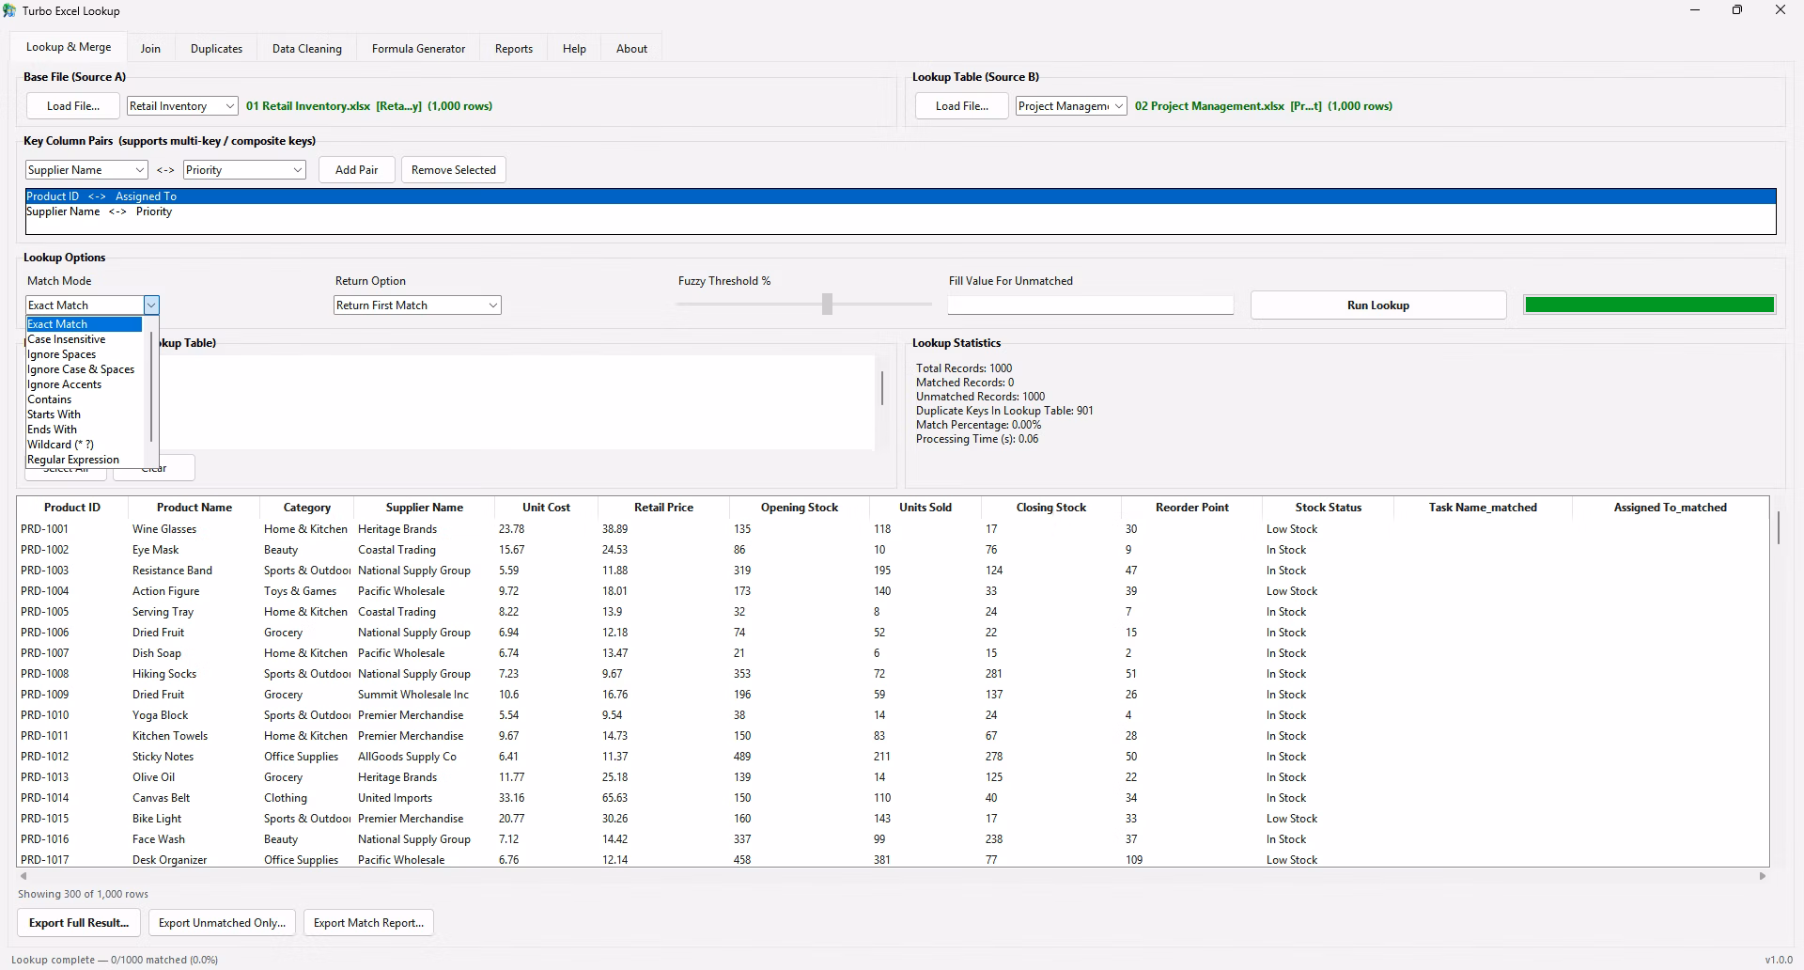Open the About tab
The image size is (1804, 970).
(631, 49)
